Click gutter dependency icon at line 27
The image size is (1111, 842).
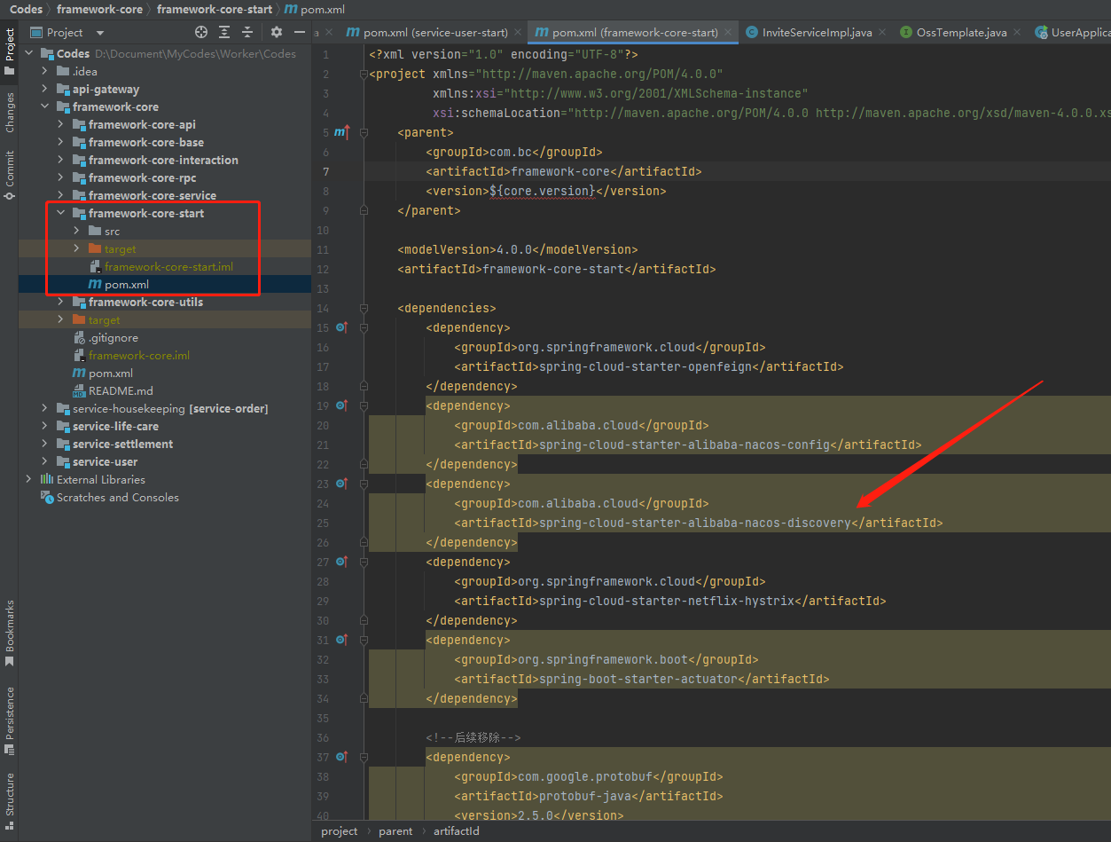tap(341, 562)
